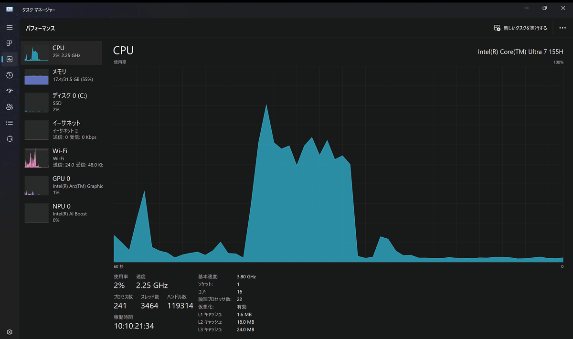Select the GPU 0 item
Image resolution: width=573 pixels, height=339 pixels.
click(x=62, y=185)
